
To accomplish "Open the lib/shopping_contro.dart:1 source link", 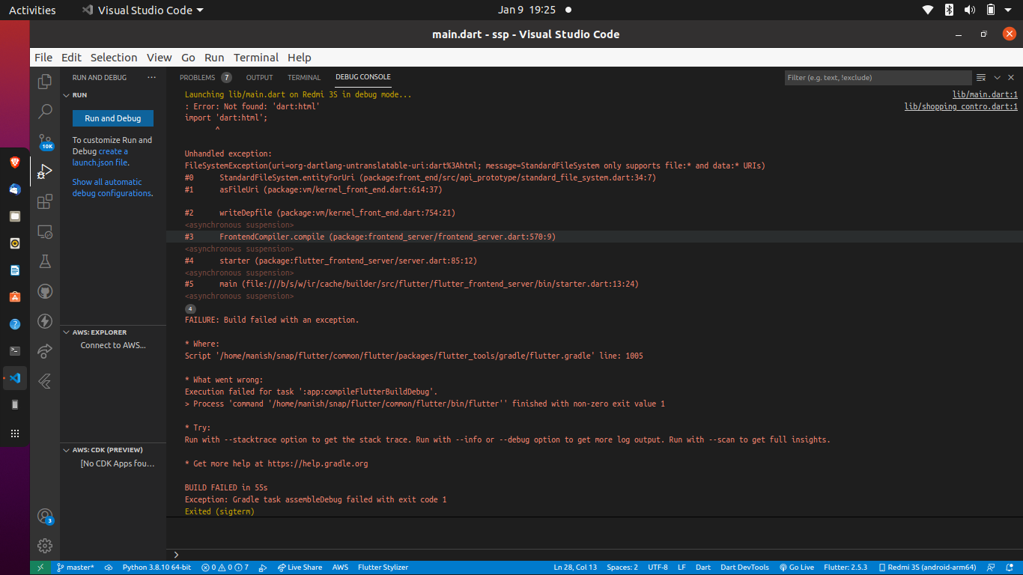I will [x=961, y=107].
